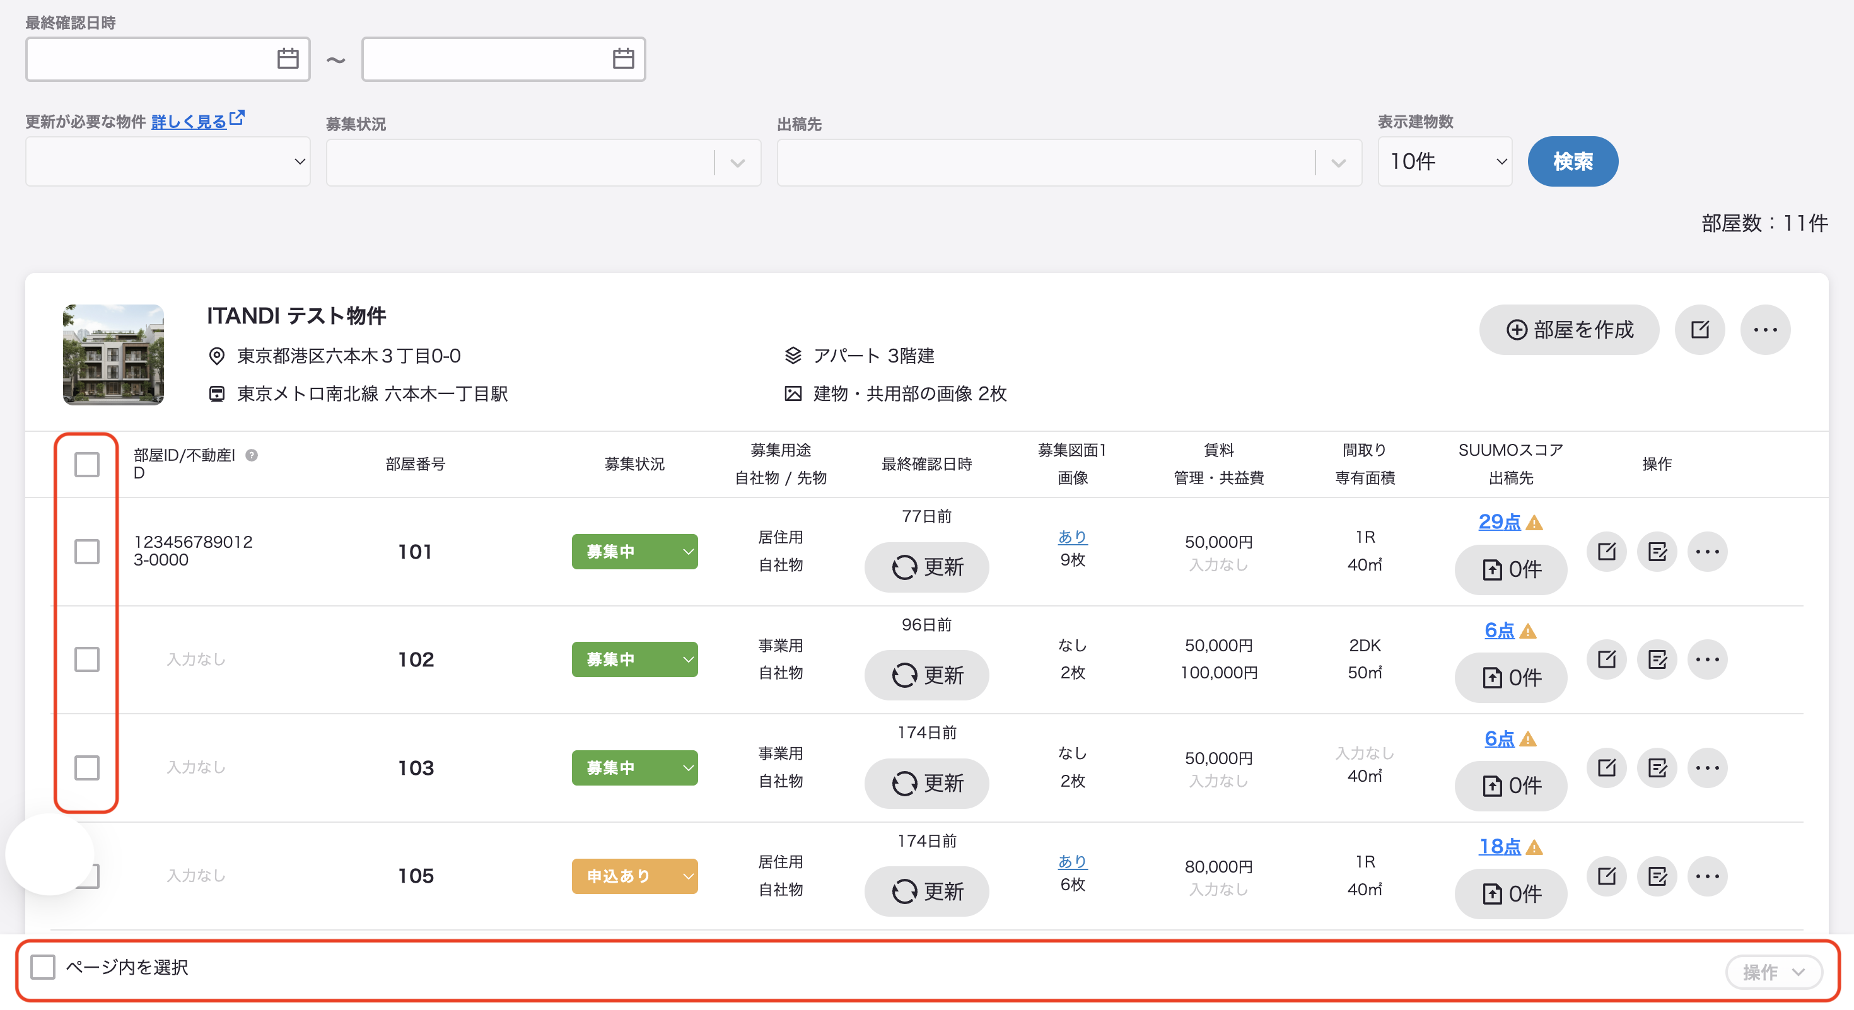
Task: Open 表示建物数 10件 dropdown
Action: click(x=1445, y=162)
